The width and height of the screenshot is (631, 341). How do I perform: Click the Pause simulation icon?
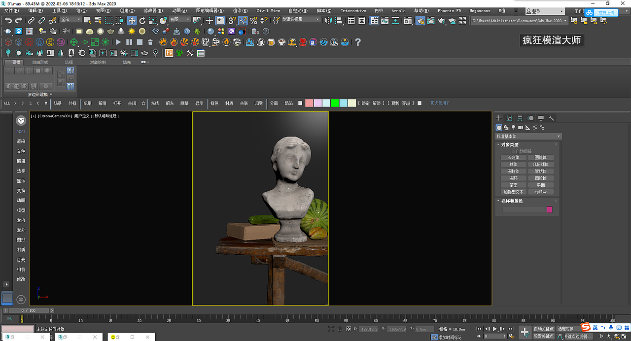129,42
